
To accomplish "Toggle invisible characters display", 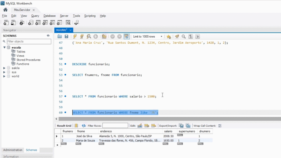I will click(191, 36).
